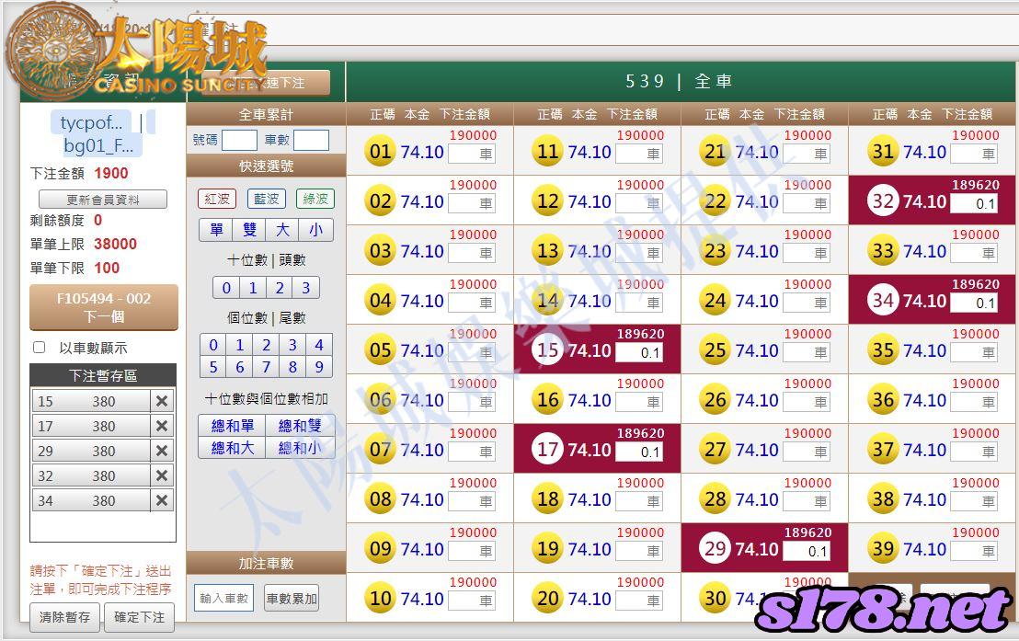Remove bet 29 from the staging list
Image resolution: width=1019 pixels, height=641 pixels.
(162, 451)
